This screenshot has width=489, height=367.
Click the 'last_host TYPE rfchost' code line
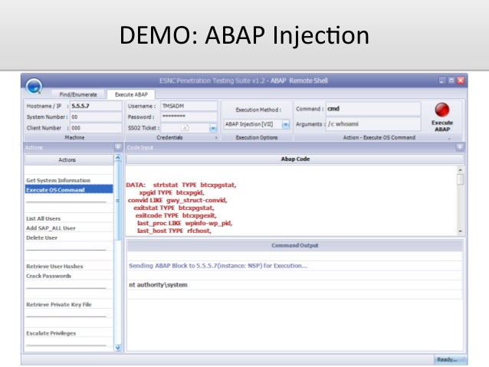(174, 231)
